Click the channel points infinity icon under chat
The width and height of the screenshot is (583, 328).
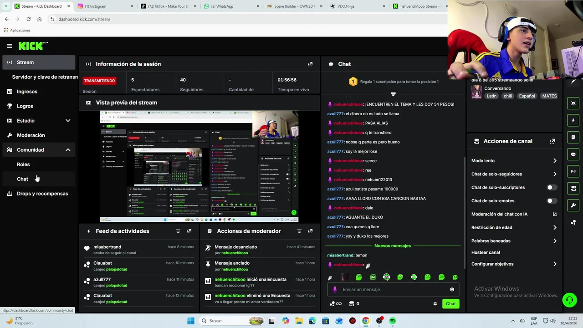(x=336, y=304)
